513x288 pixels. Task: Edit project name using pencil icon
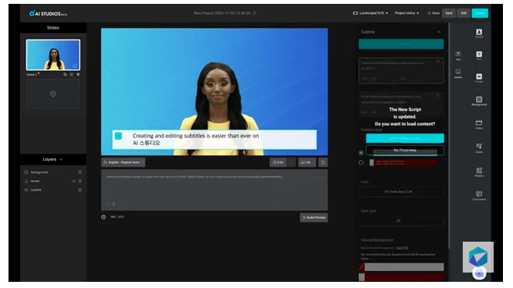pyautogui.click(x=254, y=13)
